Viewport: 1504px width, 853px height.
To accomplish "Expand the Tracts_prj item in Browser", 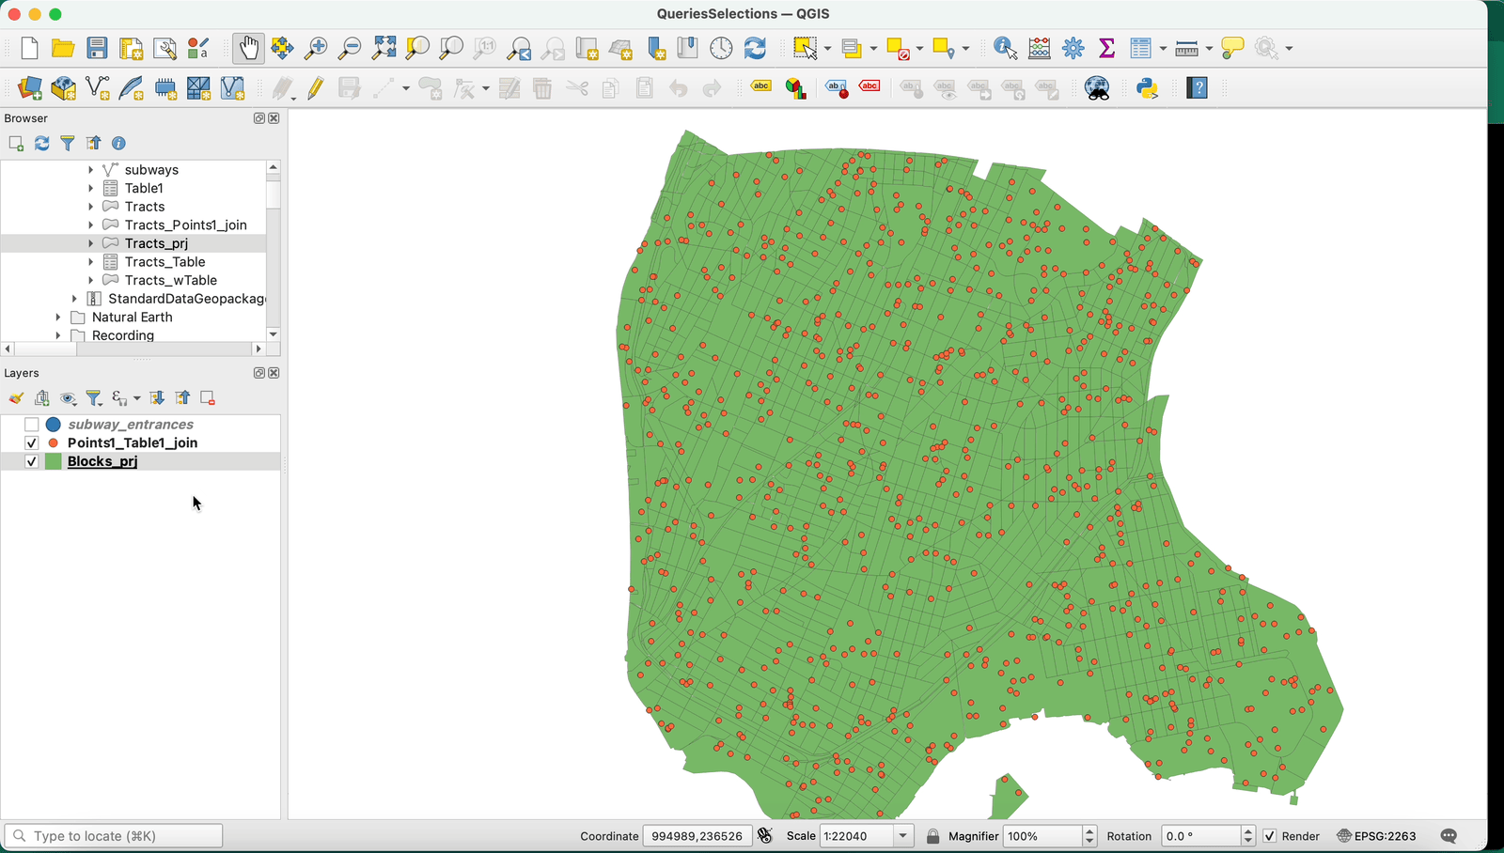I will 90,243.
